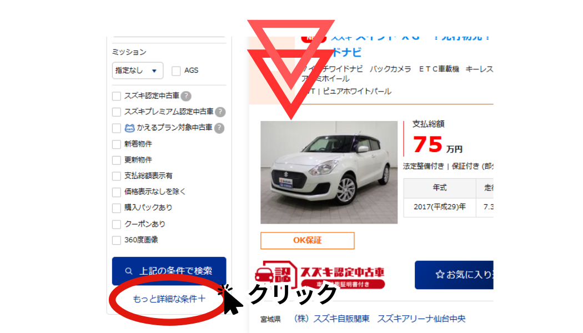The height and width of the screenshot is (333, 583).
Task: Open the スズキアリーナ仙台中央 store link
Action: 421,319
